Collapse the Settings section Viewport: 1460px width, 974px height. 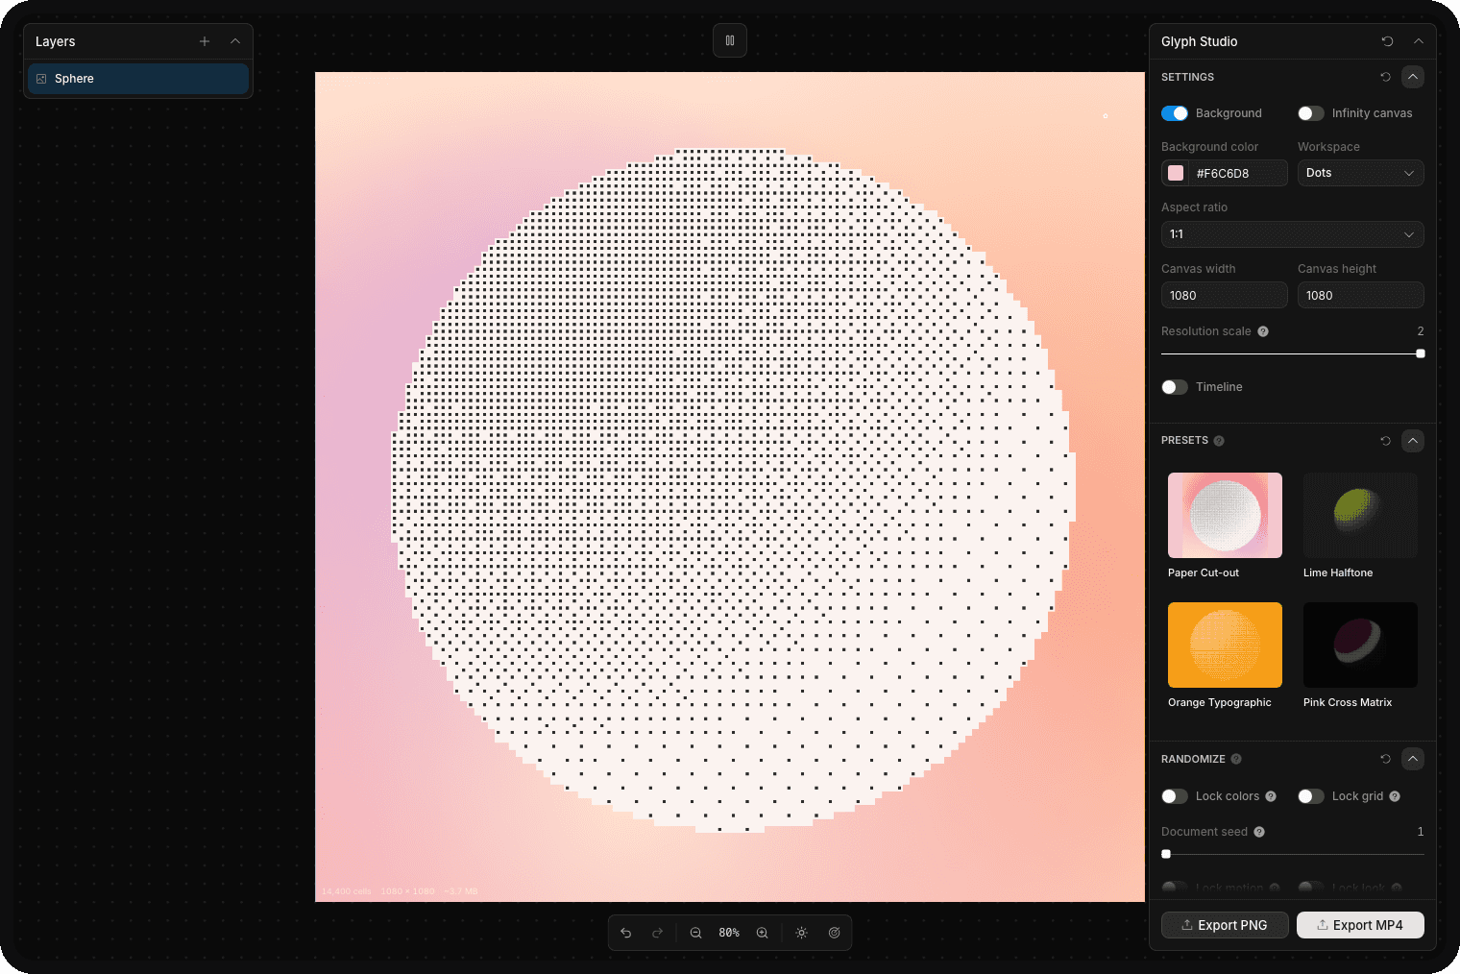click(x=1413, y=77)
